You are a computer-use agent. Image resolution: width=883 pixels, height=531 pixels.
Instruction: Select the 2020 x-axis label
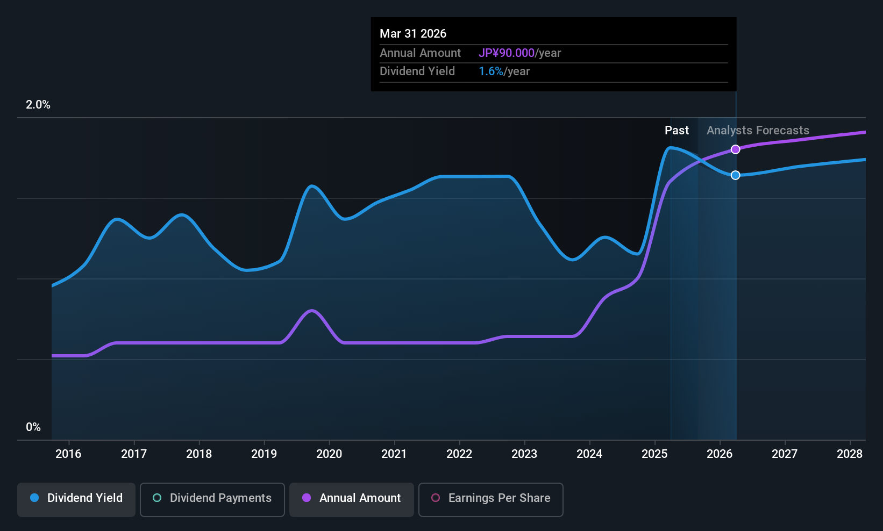[x=329, y=454]
